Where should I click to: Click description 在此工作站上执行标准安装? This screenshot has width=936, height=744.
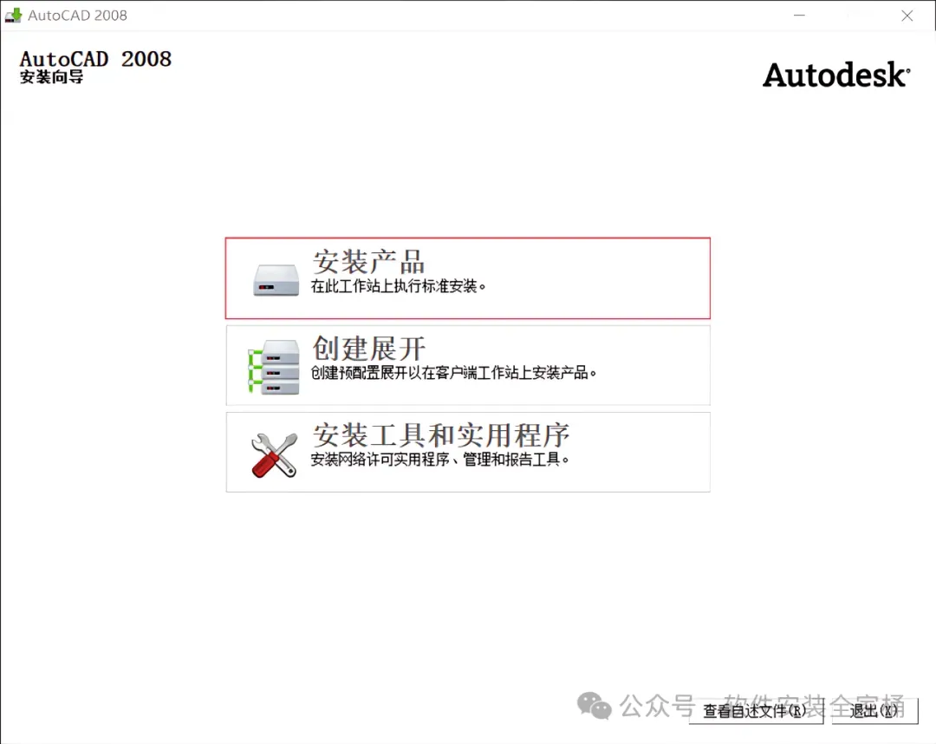(x=398, y=287)
